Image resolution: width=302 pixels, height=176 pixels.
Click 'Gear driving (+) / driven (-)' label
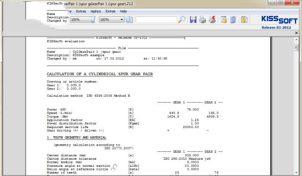coord(76,131)
